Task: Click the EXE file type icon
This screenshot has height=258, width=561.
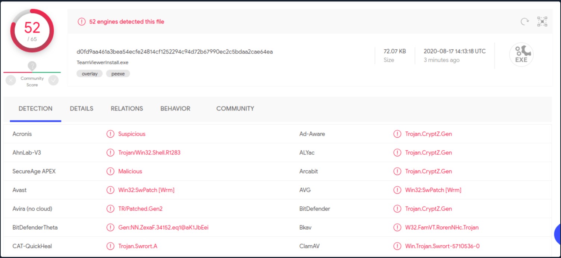Action: 521,55
